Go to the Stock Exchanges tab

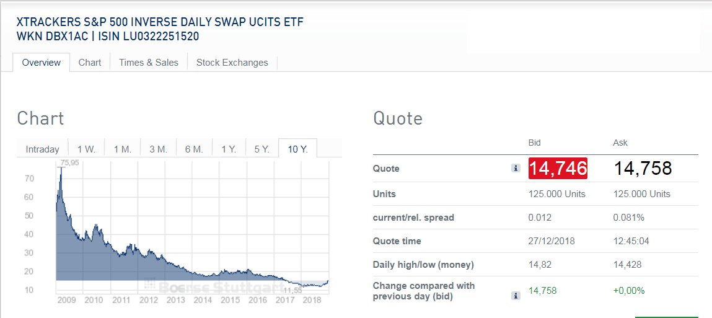(232, 63)
